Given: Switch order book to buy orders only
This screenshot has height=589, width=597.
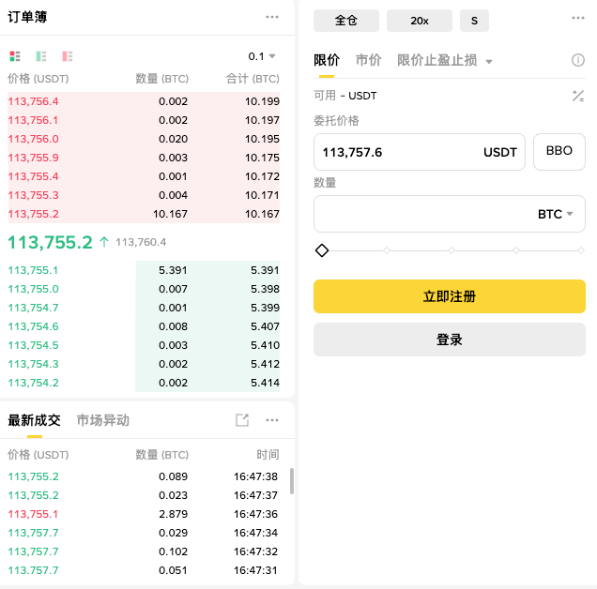Looking at the screenshot, I should [41, 56].
